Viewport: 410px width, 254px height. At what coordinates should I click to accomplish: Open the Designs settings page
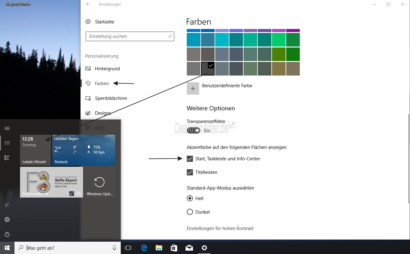point(103,113)
